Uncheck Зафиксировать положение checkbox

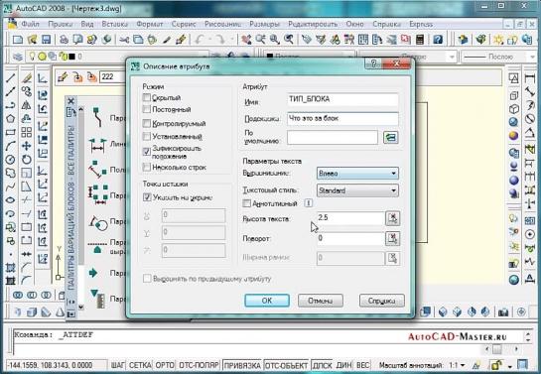tap(147, 152)
